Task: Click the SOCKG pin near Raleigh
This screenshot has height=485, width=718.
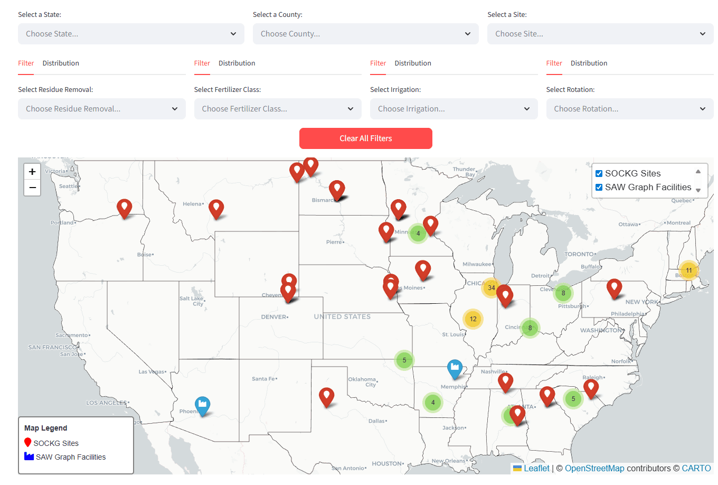Action: [x=591, y=388]
